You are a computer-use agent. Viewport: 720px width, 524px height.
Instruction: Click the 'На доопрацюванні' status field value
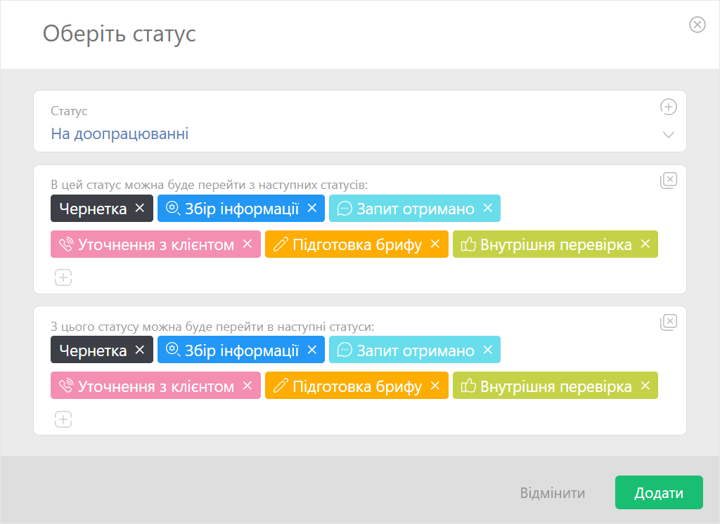(x=120, y=133)
